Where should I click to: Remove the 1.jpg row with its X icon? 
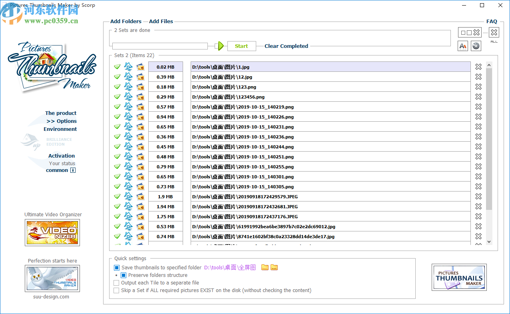(478, 67)
